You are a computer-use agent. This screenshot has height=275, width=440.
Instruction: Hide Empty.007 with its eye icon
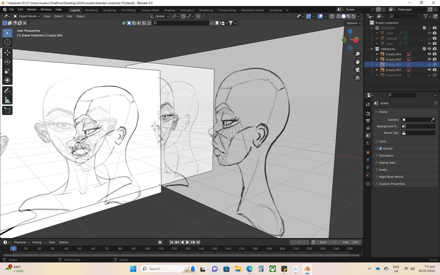429,70
